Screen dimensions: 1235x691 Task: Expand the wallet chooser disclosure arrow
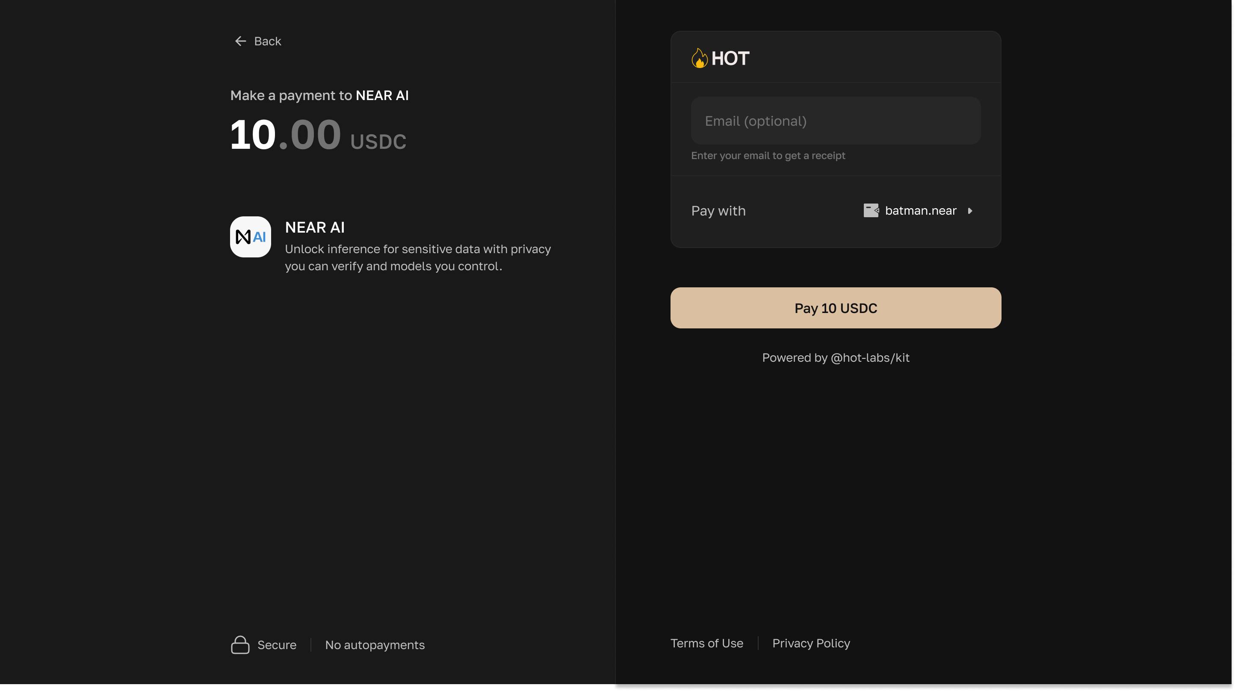[x=969, y=211]
